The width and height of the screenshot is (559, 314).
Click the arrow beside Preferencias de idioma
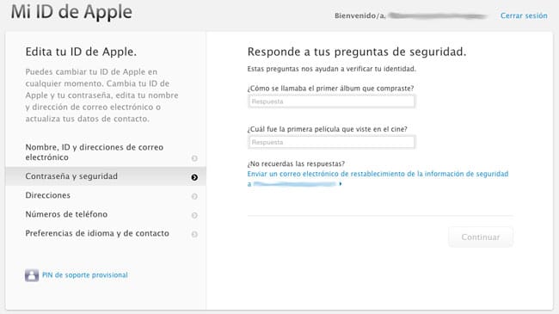pos(194,234)
